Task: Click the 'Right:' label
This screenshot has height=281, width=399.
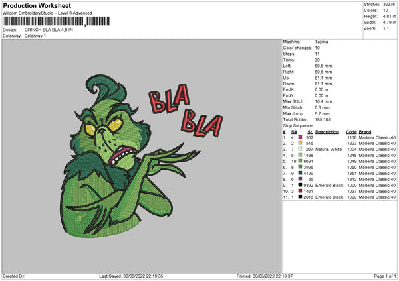Action: tap(289, 72)
